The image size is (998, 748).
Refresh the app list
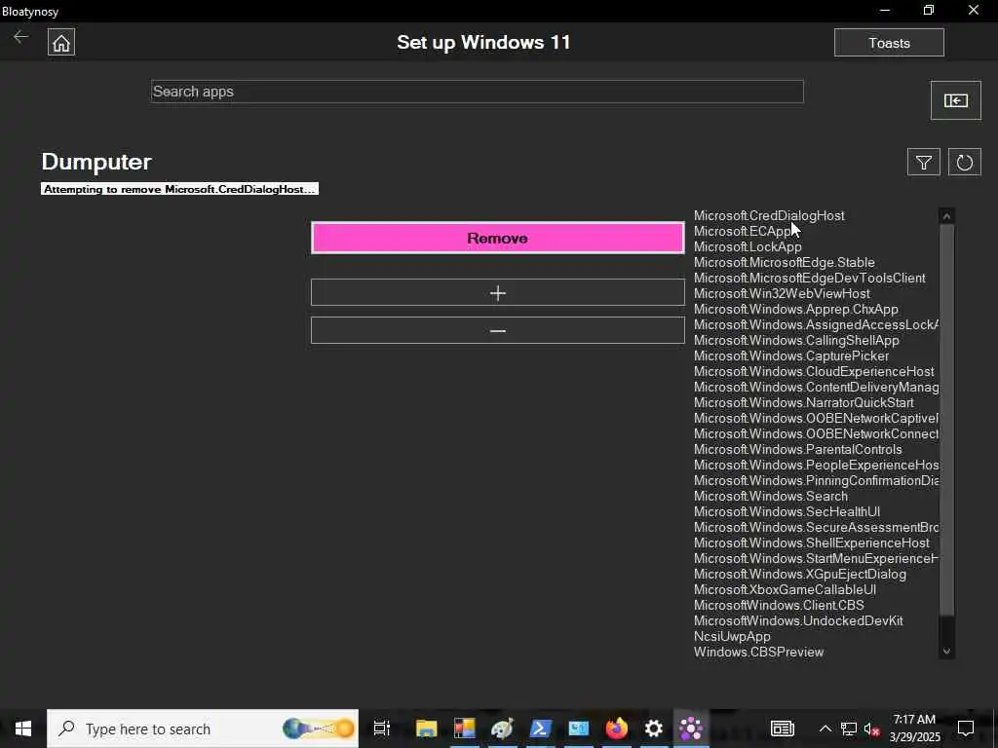[x=964, y=163]
